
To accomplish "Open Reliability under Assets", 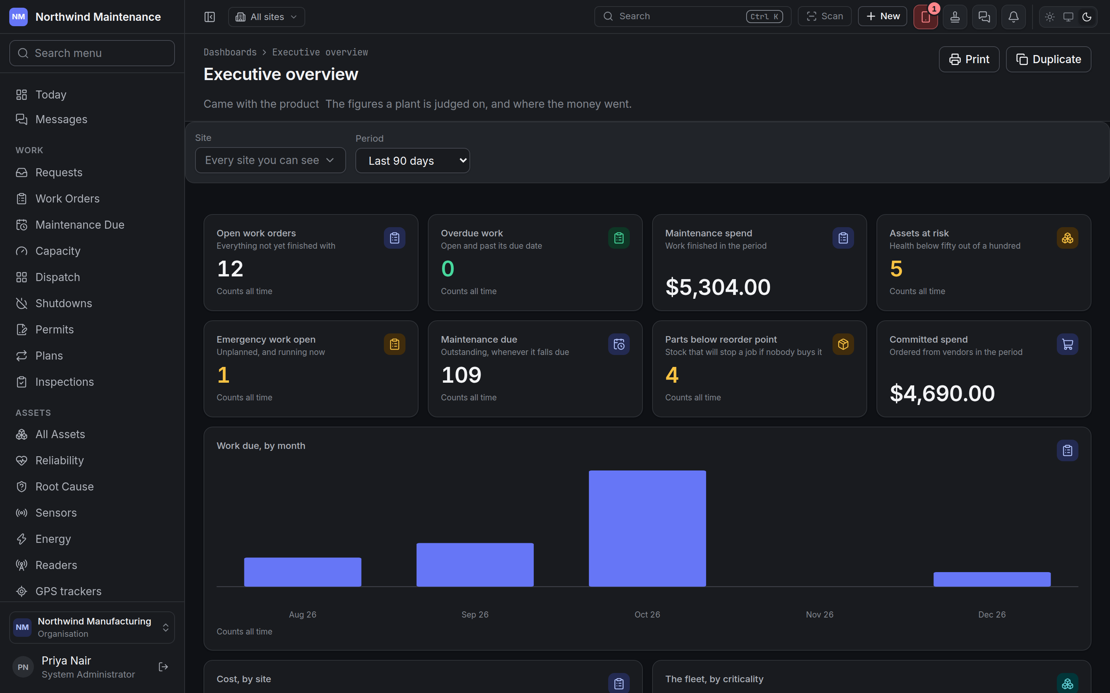I will 92,460.
